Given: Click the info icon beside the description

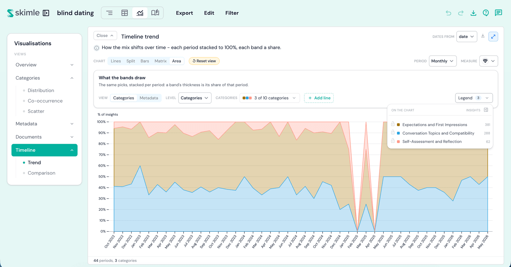Looking at the screenshot, I should pos(96,48).
